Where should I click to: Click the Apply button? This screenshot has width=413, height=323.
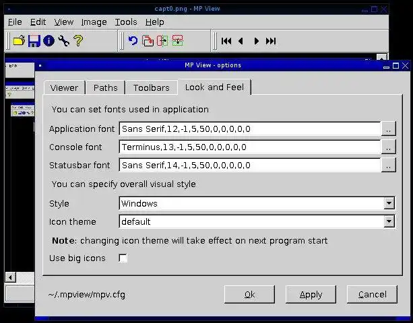click(x=311, y=294)
